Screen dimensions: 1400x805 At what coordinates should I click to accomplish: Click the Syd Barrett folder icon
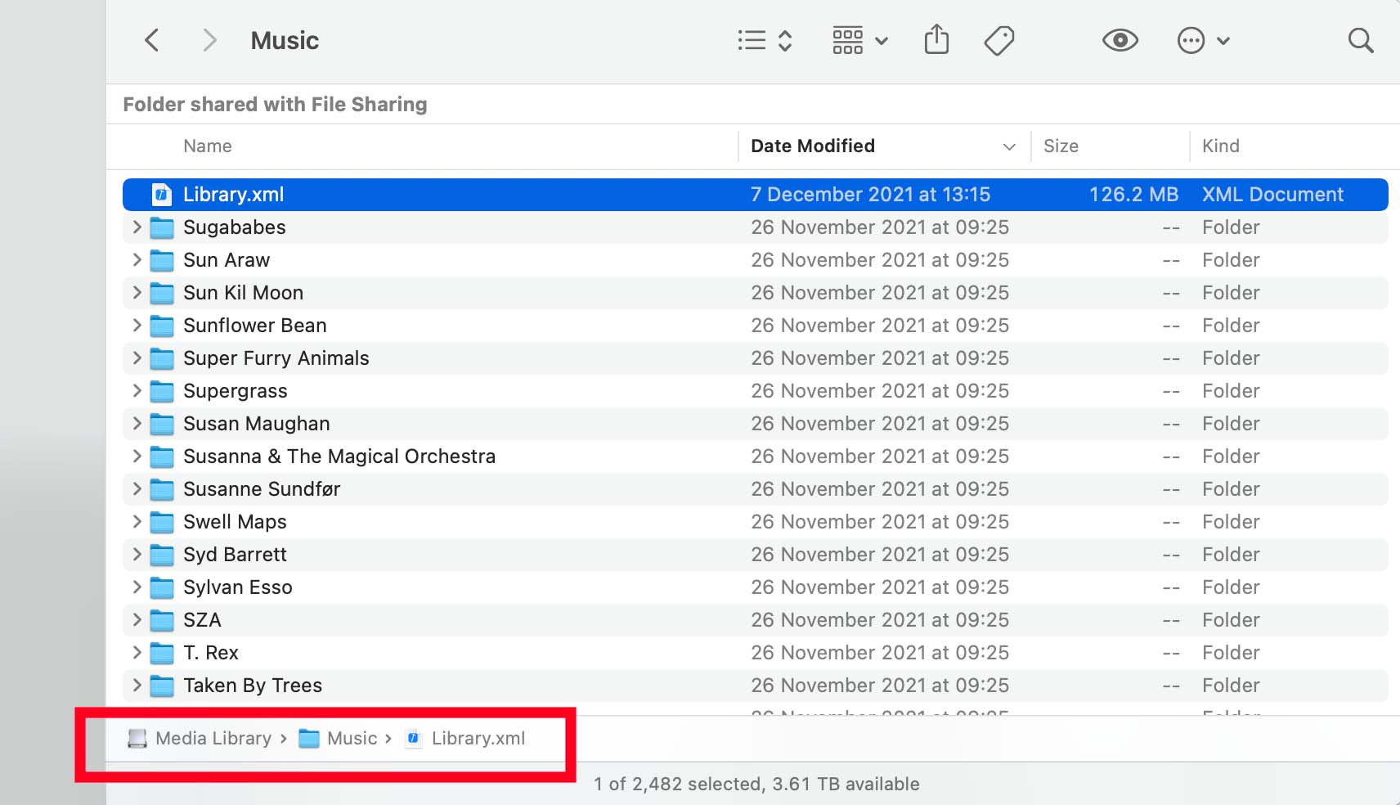(162, 555)
